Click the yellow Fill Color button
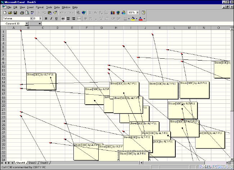 (133, 18)
